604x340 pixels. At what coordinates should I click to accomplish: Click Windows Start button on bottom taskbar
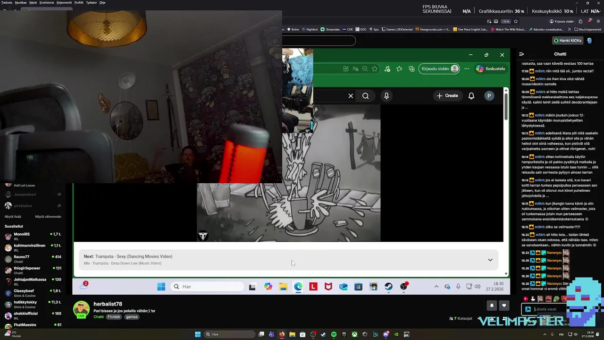198,334
